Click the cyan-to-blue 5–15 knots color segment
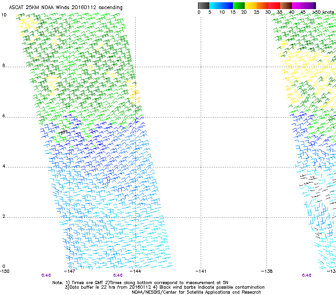Image resolution: width=336 pixels, height=295 pixels. coord(221,5)
